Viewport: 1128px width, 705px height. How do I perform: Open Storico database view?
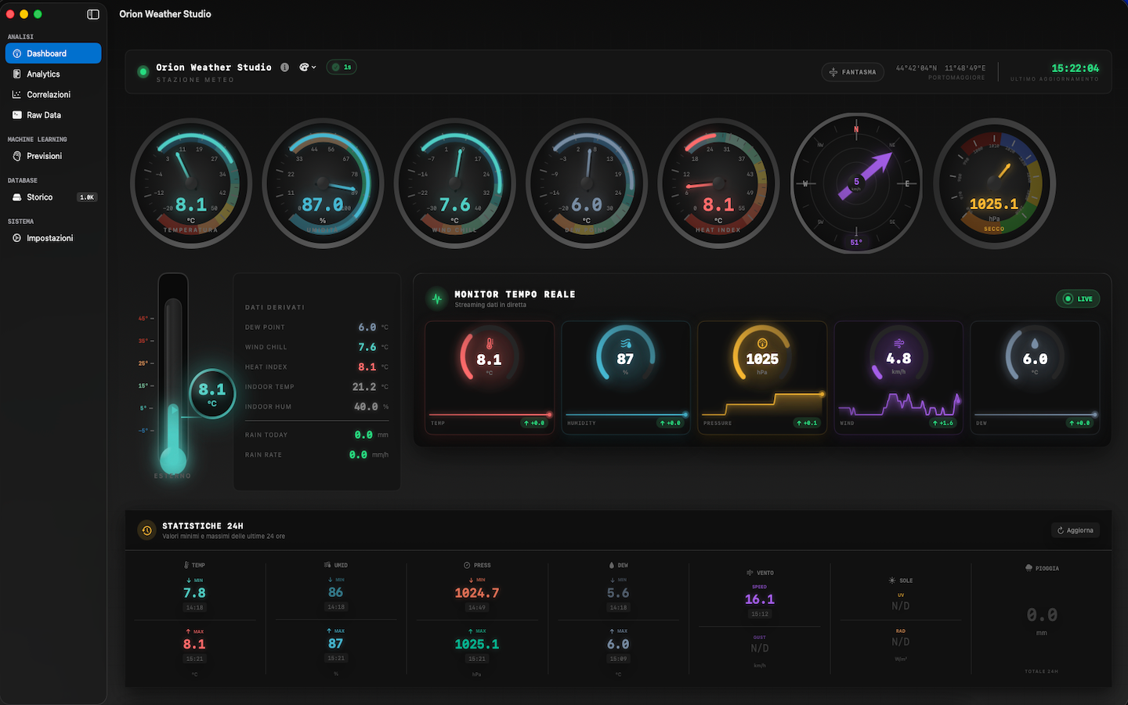pos(40,197)
